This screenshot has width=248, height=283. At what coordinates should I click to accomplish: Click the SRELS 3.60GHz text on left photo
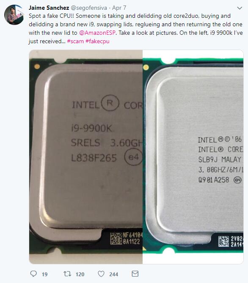[107, 143]
